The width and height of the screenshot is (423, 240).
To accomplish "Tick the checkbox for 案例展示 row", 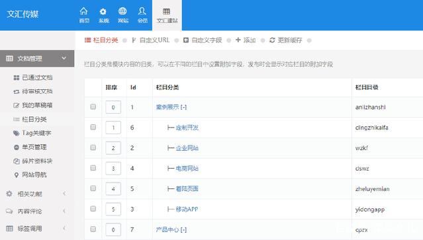I will pyautogui.click(x=93, y=106).
